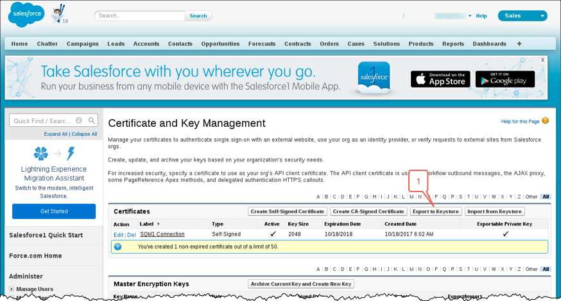The height and width of the screenshot is (301, 561).
Task: Open the Solutions tab
Action: pos(386,44)
